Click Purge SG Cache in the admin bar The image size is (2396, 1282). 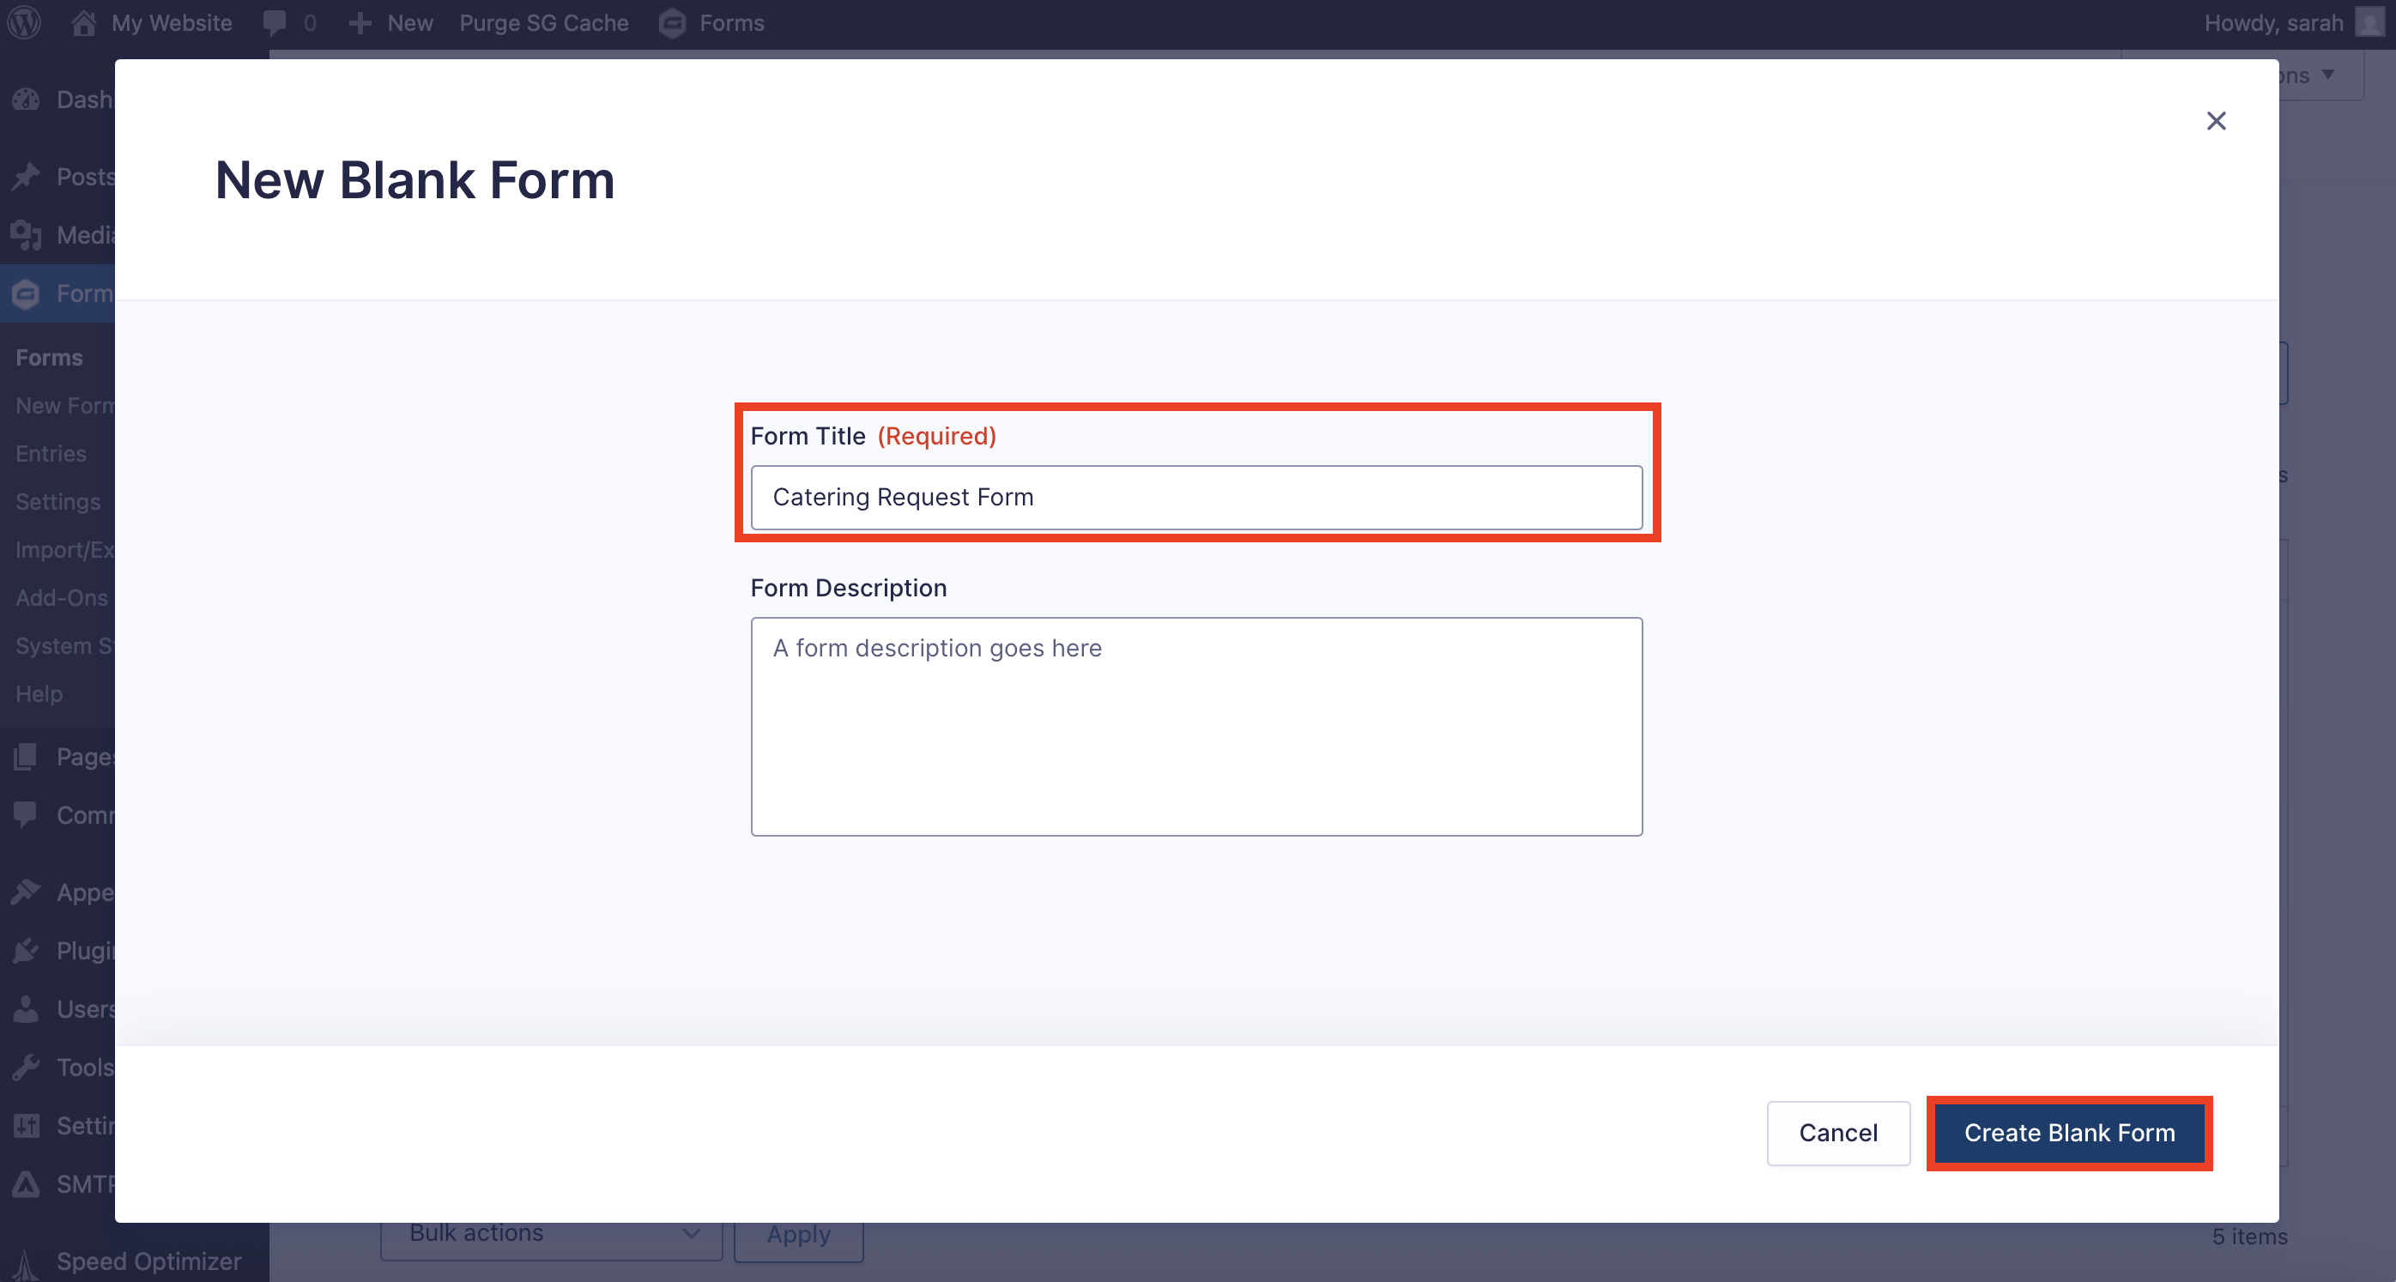tap(544, 22)
